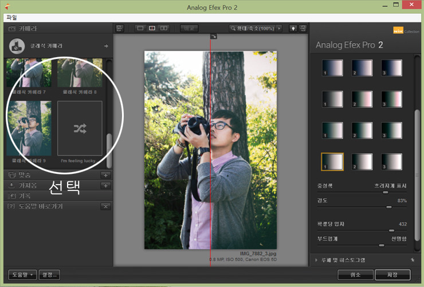The height and width of the screenshot is (287, 424).
Task: Select navy-blue gradient swatch numbered 2
Action: (362, 68)
